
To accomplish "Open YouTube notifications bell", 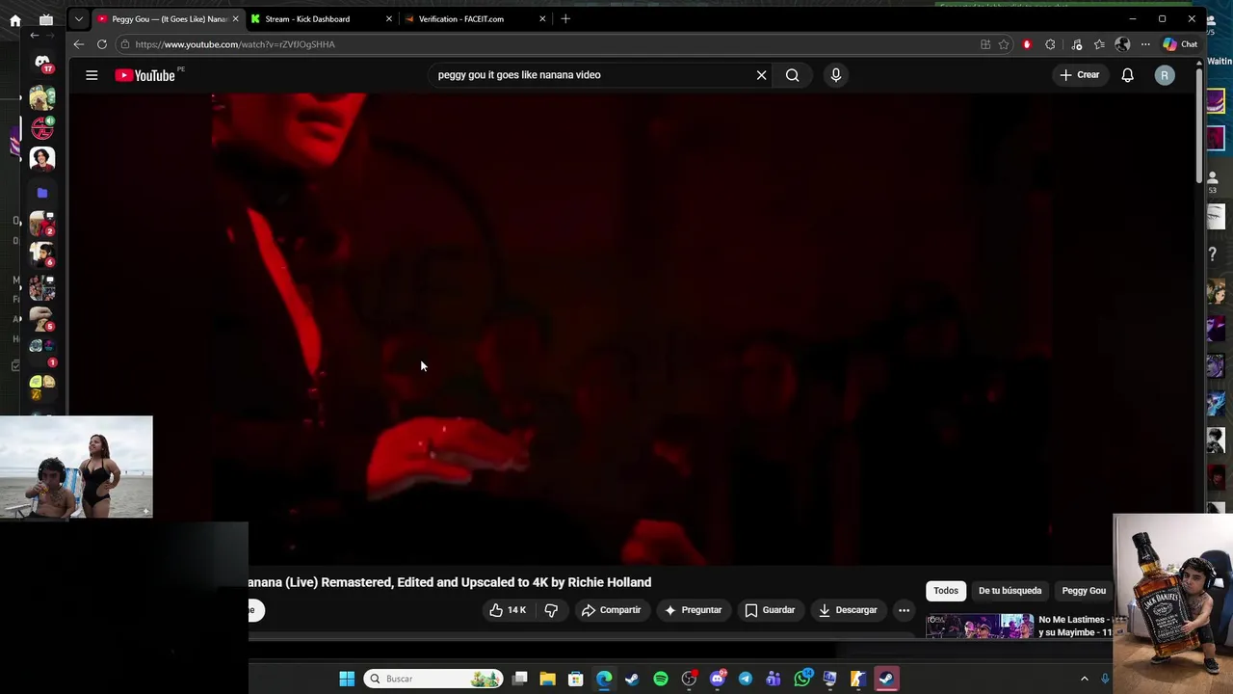I will coord(1127,75).
